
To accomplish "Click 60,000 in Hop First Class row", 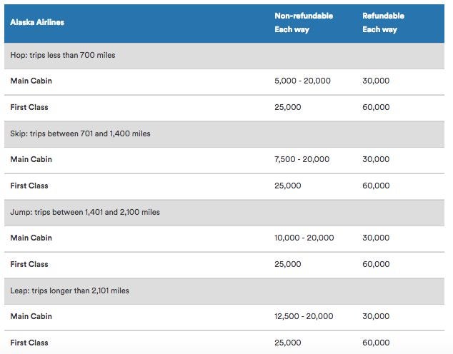I will (x=376, y=107).
